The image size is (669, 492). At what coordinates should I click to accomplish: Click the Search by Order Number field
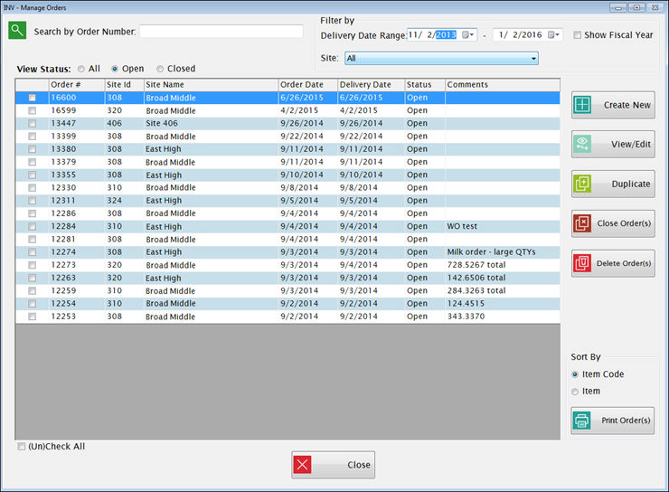click(221, 32)
